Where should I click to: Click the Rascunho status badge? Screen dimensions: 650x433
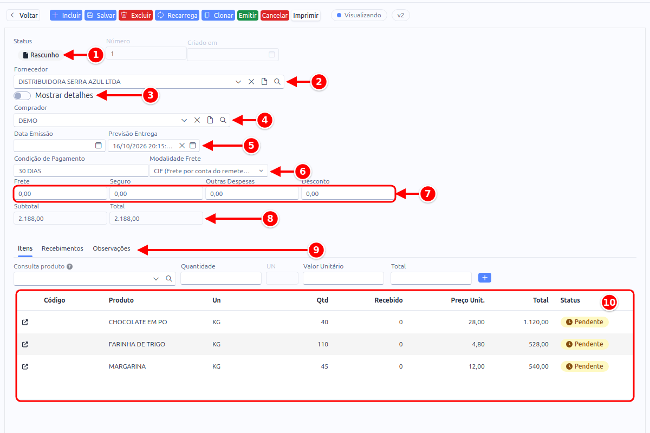(x=41, y=55)
